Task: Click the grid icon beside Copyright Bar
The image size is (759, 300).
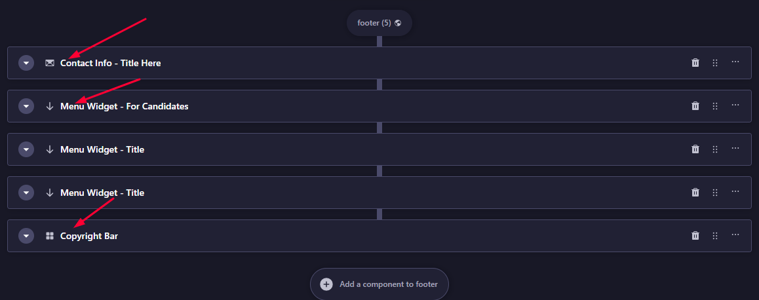Action: pyautogui.click(x=50, y=236)
